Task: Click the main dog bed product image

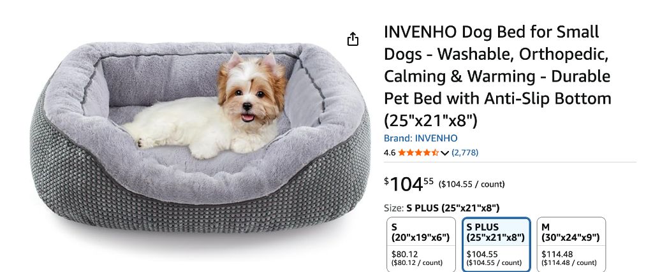Action: (200, 137)
